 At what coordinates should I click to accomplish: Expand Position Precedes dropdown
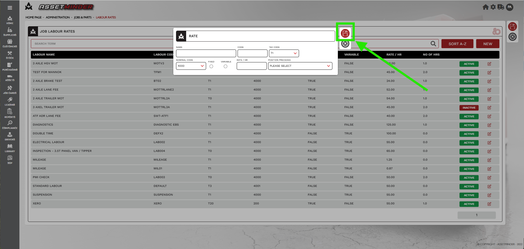pos(300,66)
